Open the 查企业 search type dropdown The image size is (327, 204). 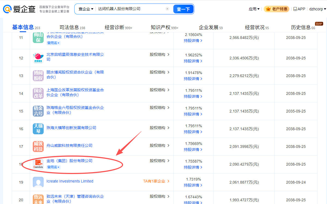pos(86,9)
